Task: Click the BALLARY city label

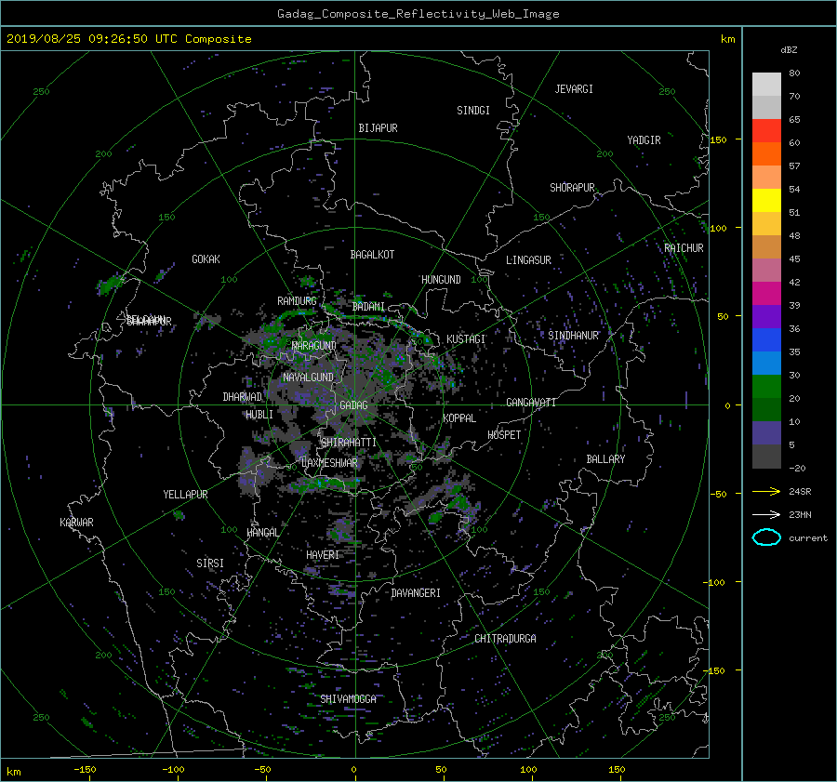Action: tap(605, 459)
